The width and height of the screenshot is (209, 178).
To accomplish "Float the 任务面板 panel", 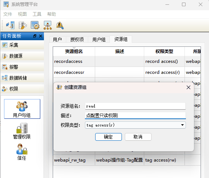I will coord(35,36).
